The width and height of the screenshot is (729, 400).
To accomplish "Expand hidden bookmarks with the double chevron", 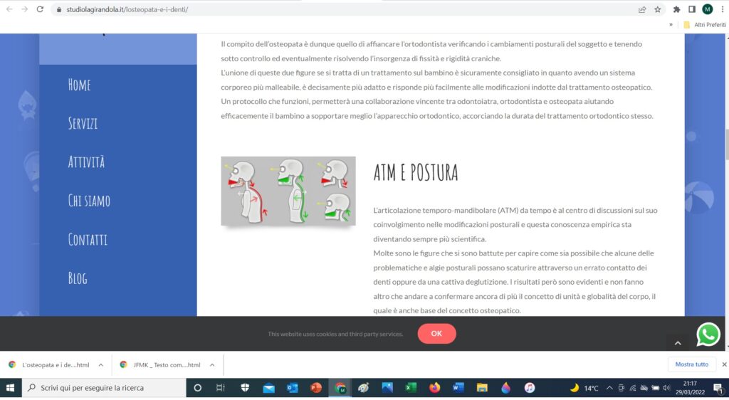I will (671, 24).
